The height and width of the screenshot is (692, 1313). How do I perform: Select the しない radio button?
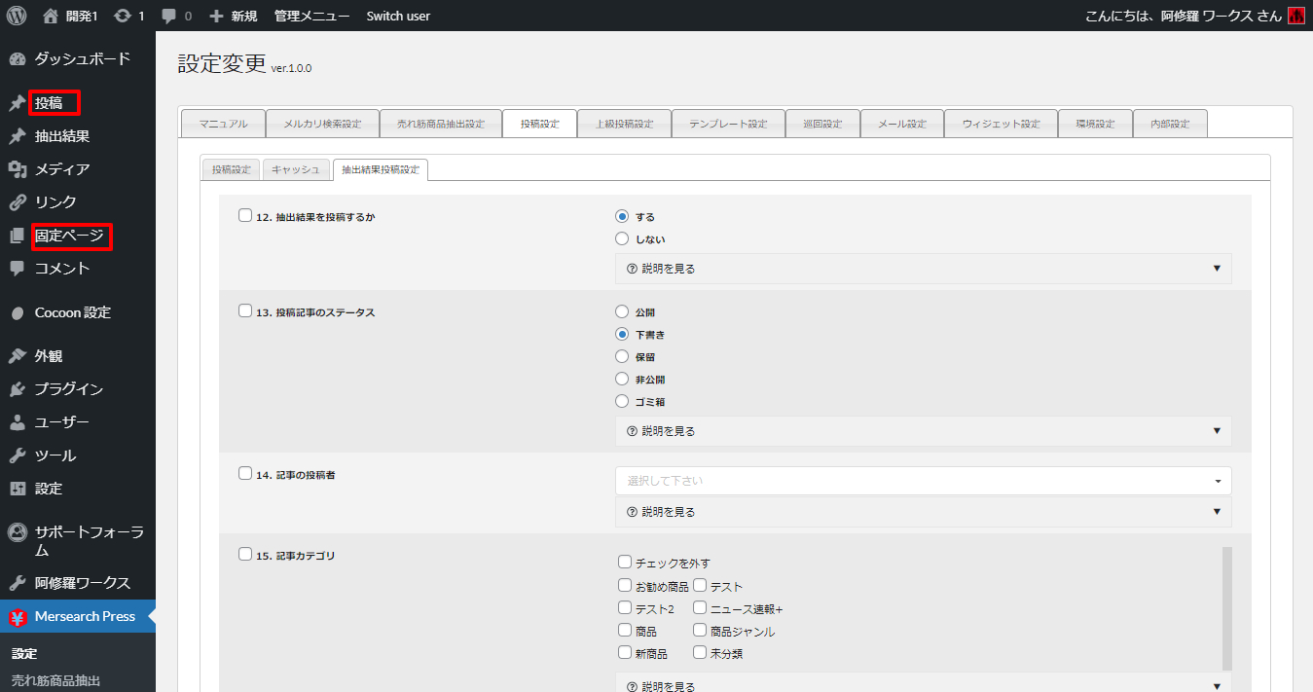(x=622, y=238)
